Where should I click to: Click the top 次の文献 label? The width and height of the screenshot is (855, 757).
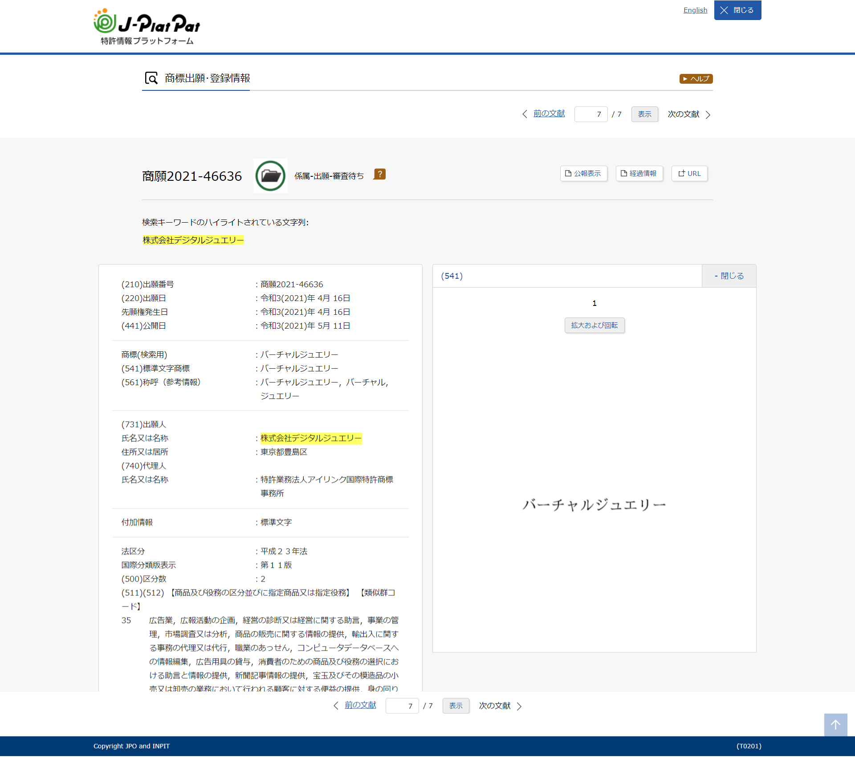(x=683, y=114)
